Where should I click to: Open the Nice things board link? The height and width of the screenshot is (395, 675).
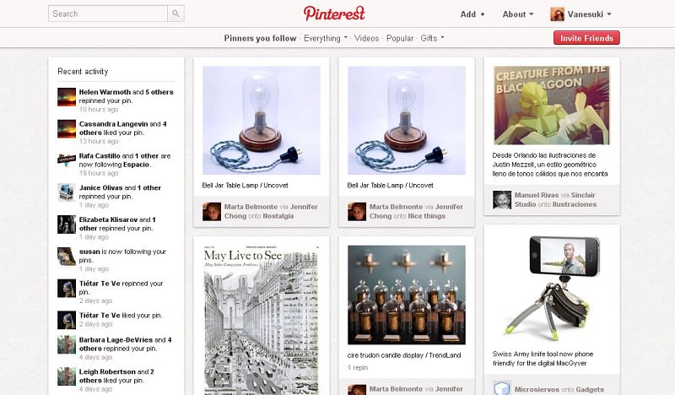426,216
